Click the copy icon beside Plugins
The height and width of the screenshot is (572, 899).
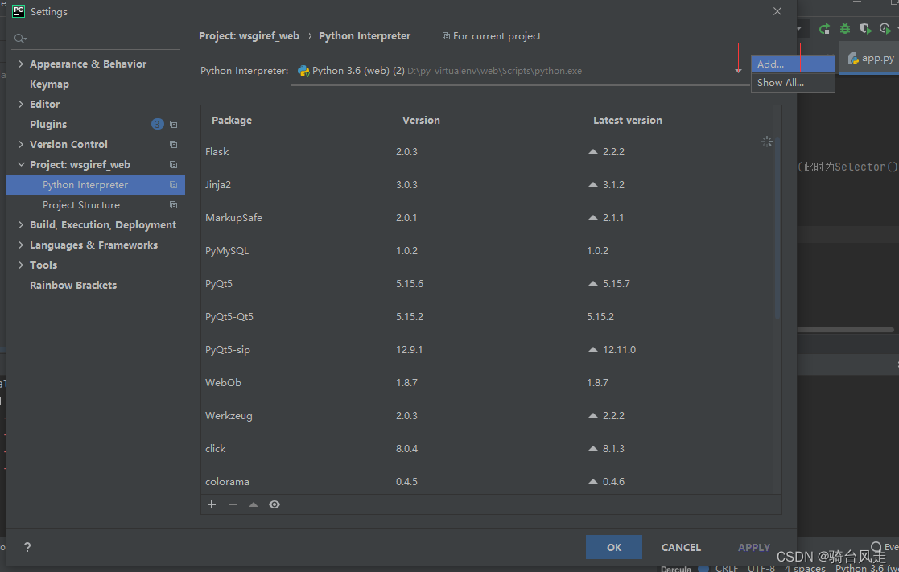coord(173,125)
